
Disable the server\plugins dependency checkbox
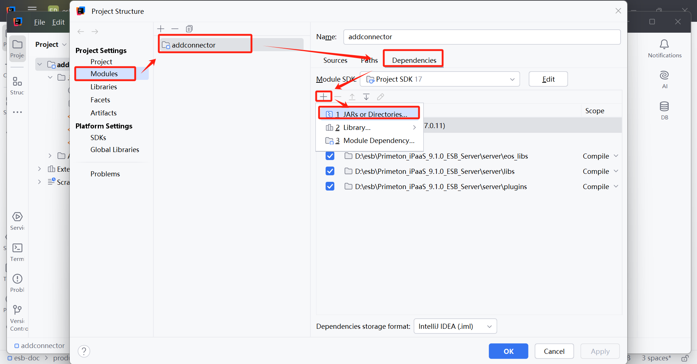[x=330, y=187]
